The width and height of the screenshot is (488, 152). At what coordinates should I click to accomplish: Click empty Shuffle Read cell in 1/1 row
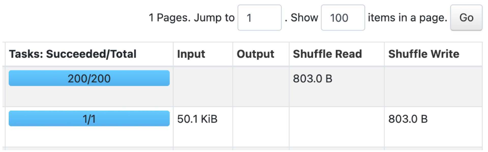tap(337, 127)
